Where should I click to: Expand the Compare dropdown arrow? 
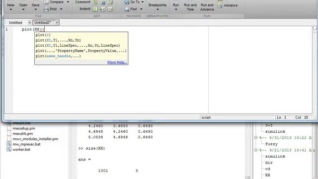(68, 2)
